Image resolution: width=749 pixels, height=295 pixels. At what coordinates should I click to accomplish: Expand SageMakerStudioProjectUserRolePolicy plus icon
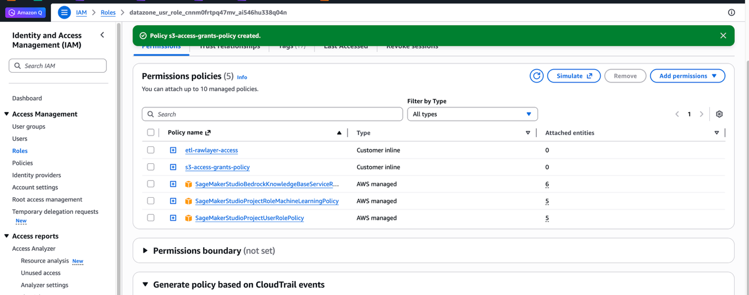173,218
